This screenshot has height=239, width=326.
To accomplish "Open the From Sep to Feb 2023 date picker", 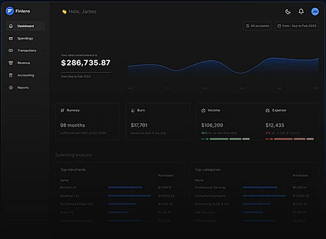I will tap(297, 26).
